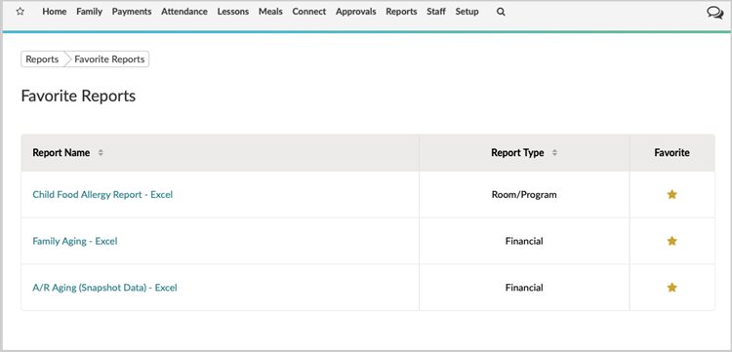Screen dimensions: 732x352
Task: Click the Room/Program report type cell
Action: point(524,194)
